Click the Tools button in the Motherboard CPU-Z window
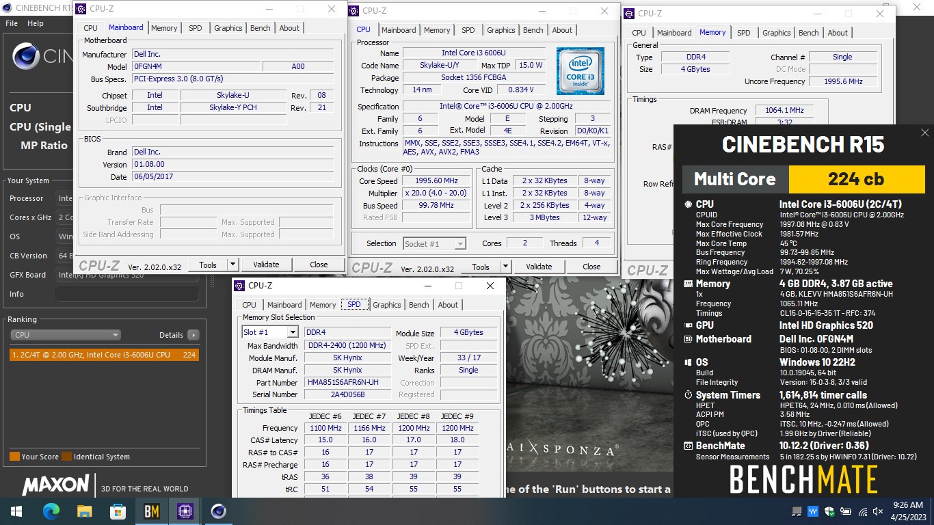Screen dimensions: 934x525 coord(208,265)
